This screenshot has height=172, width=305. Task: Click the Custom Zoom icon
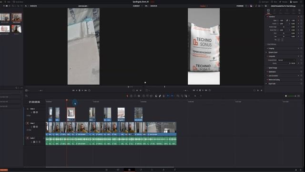[x=186, y=96]
